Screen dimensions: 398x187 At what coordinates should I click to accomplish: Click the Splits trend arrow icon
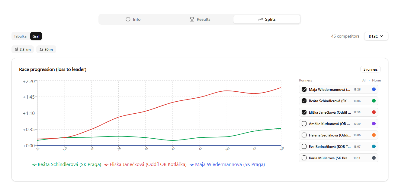(x=260, y=19)
